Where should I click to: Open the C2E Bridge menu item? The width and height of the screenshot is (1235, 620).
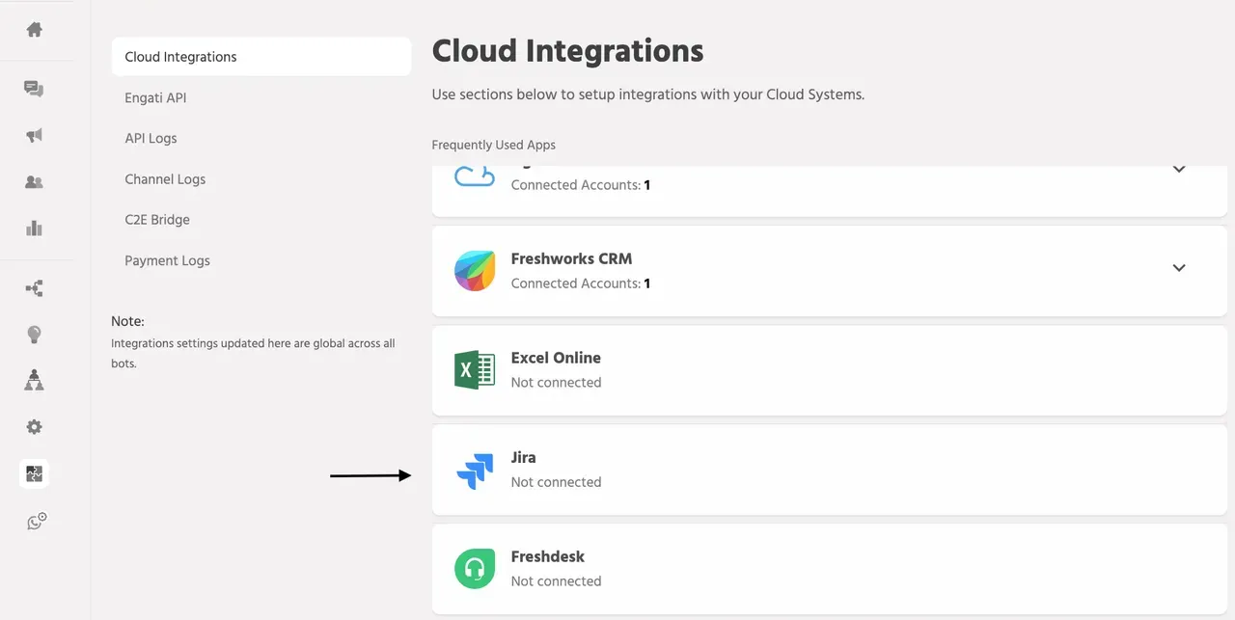click(157, 220)
